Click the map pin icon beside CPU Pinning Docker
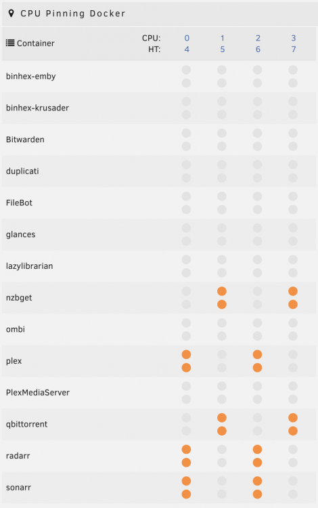 click(x=11, y=14)
